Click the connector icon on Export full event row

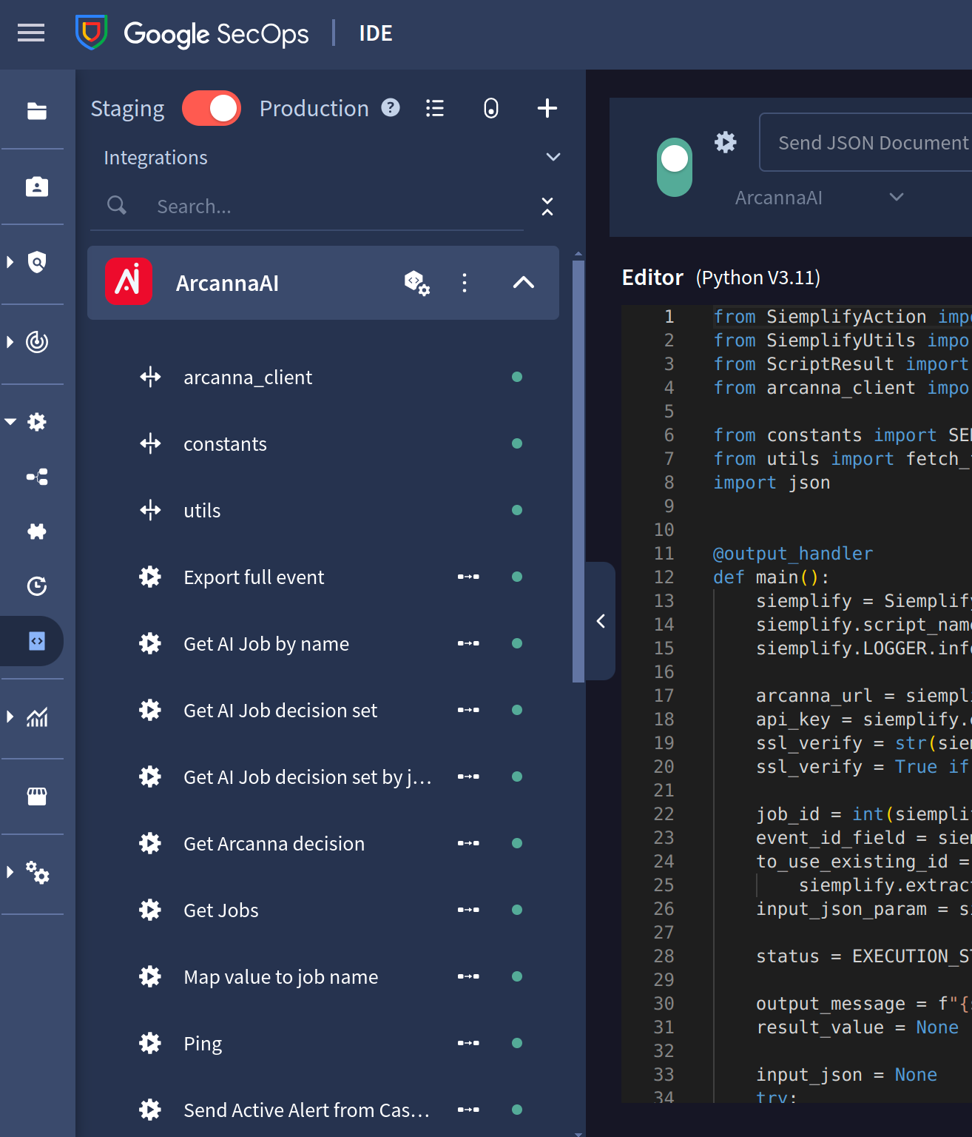coord(468,577)
